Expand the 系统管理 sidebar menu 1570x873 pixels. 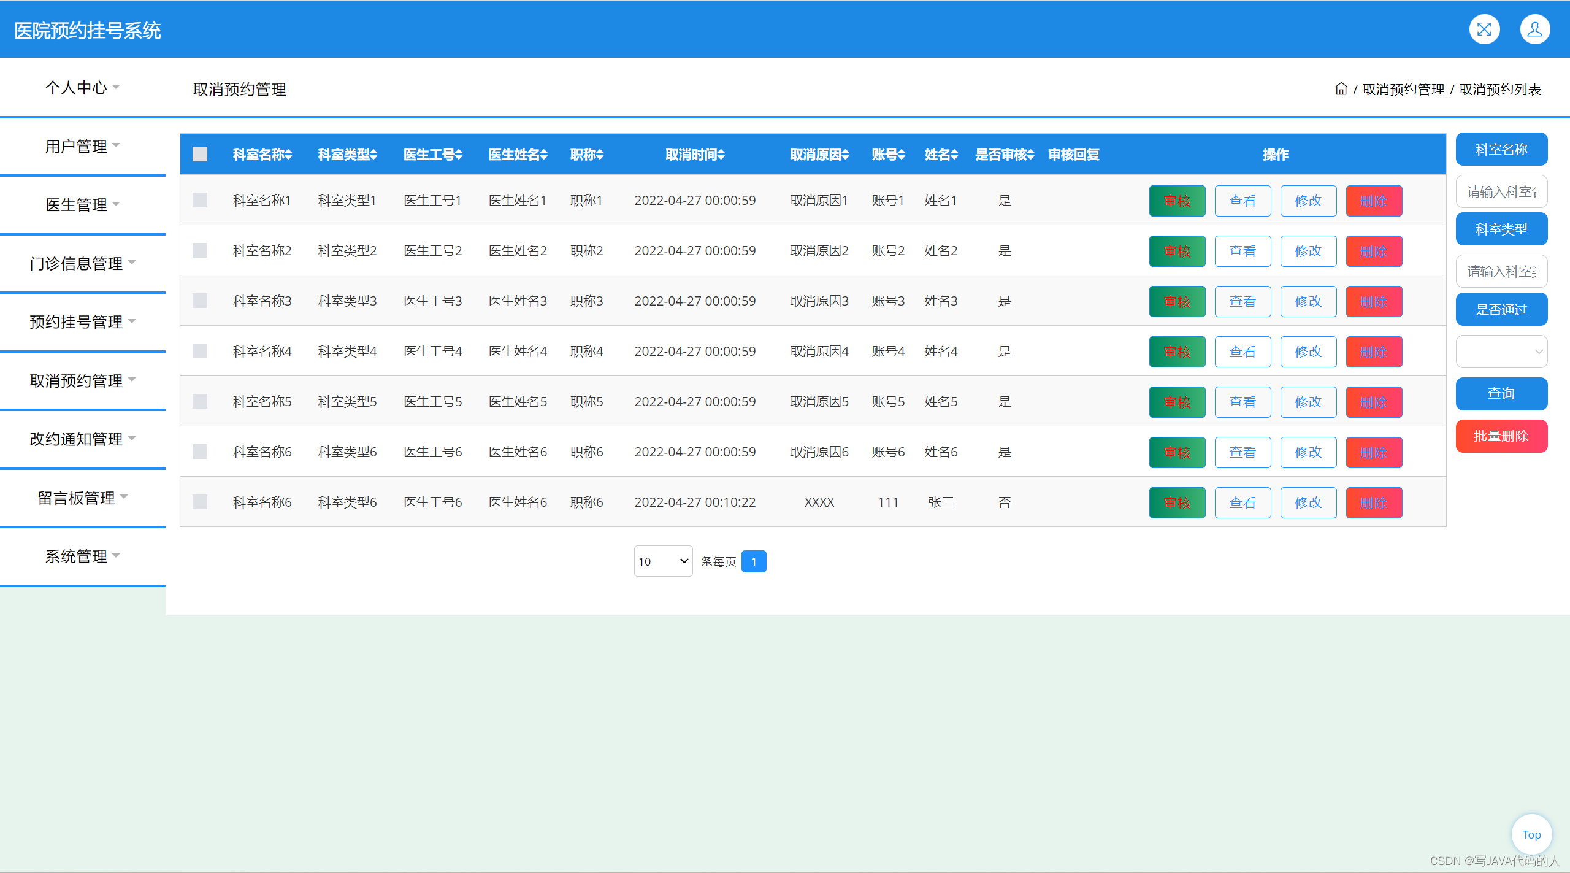coord(82,556)
